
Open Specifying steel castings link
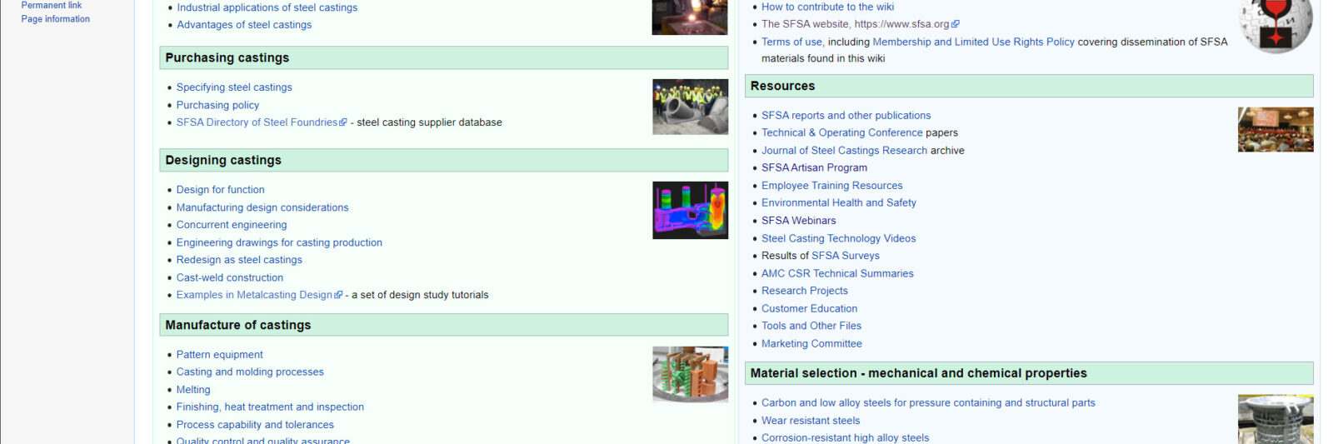click(234, 87)
